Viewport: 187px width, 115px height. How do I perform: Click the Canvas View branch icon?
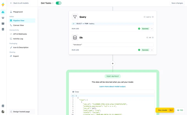click(11, 25)
